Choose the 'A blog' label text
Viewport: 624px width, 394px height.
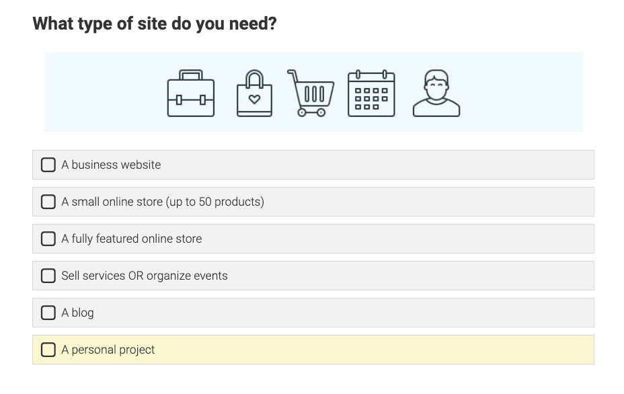pyautogui.click(x=77, y=313)
